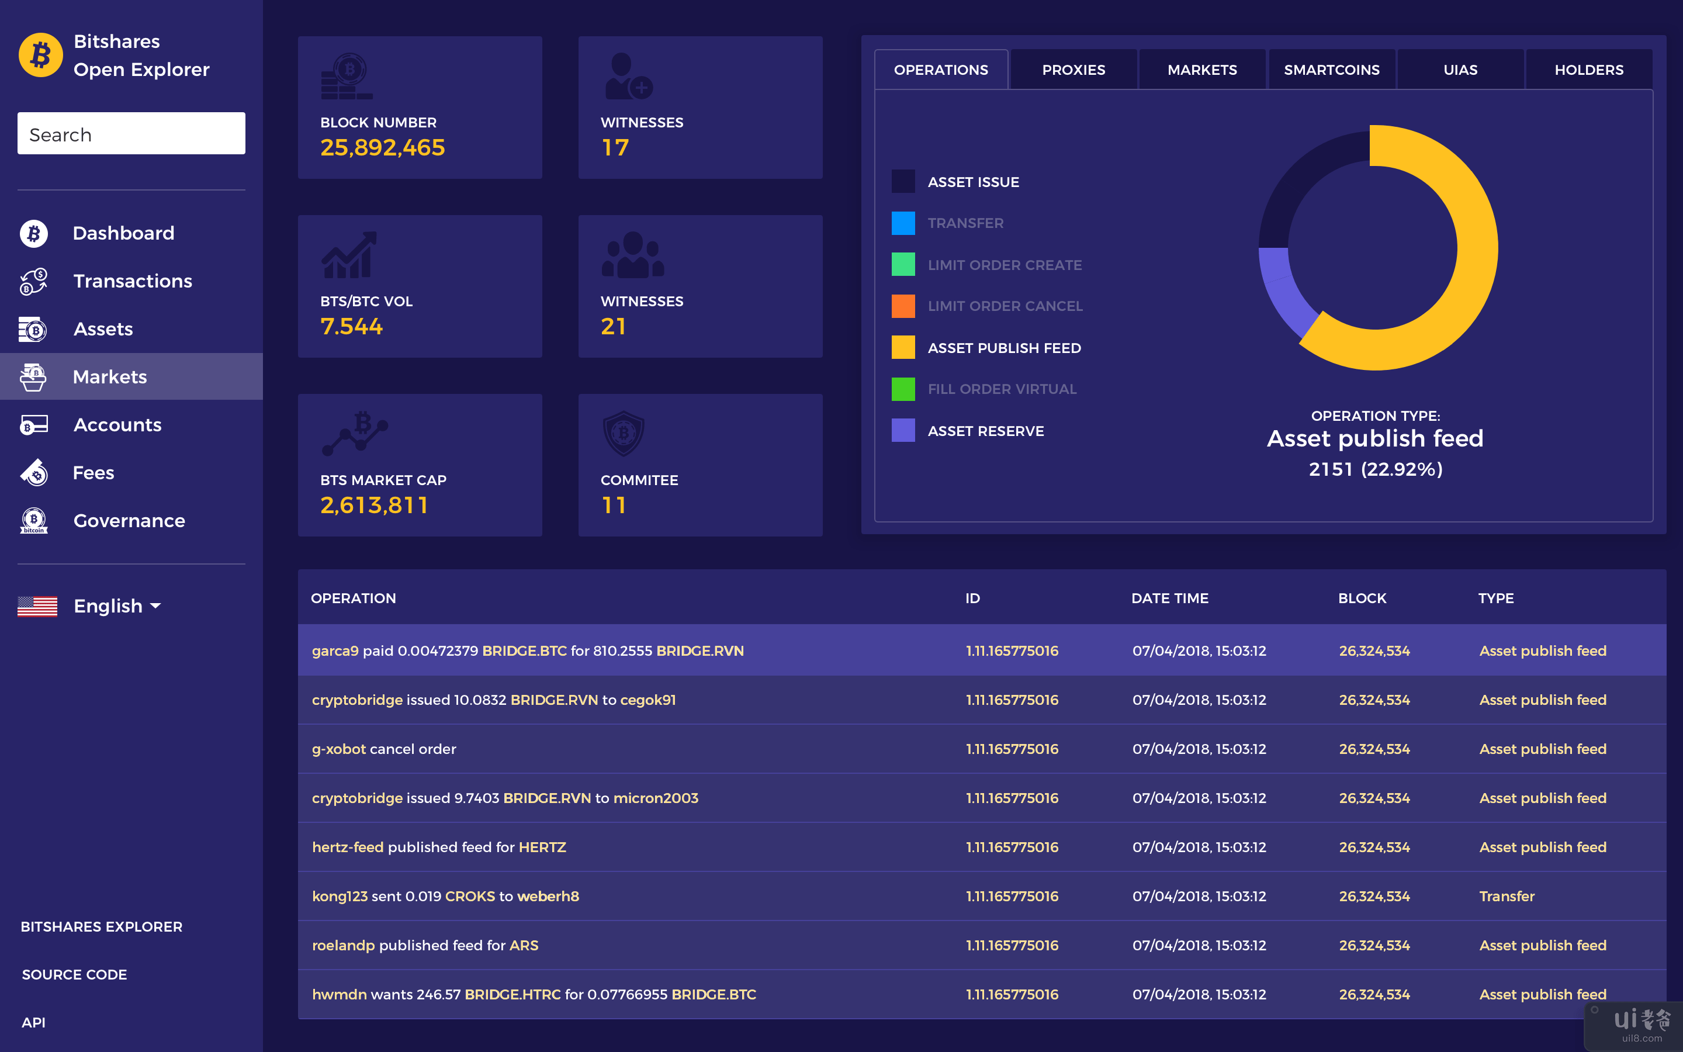Switch to the Holders tab
This screenshot has height=1052, width=1683.
1589,70
